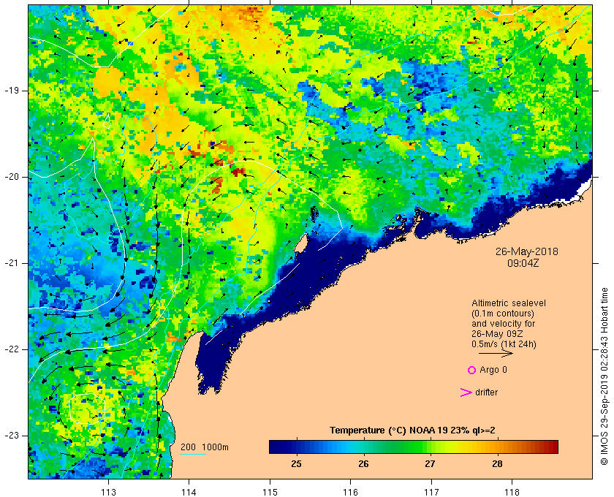Click the 0.5m/s velocity scale arrow
The image size is (614, 497).
(x=496, y=353)
